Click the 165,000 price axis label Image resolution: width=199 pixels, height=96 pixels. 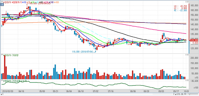point(194,6)
